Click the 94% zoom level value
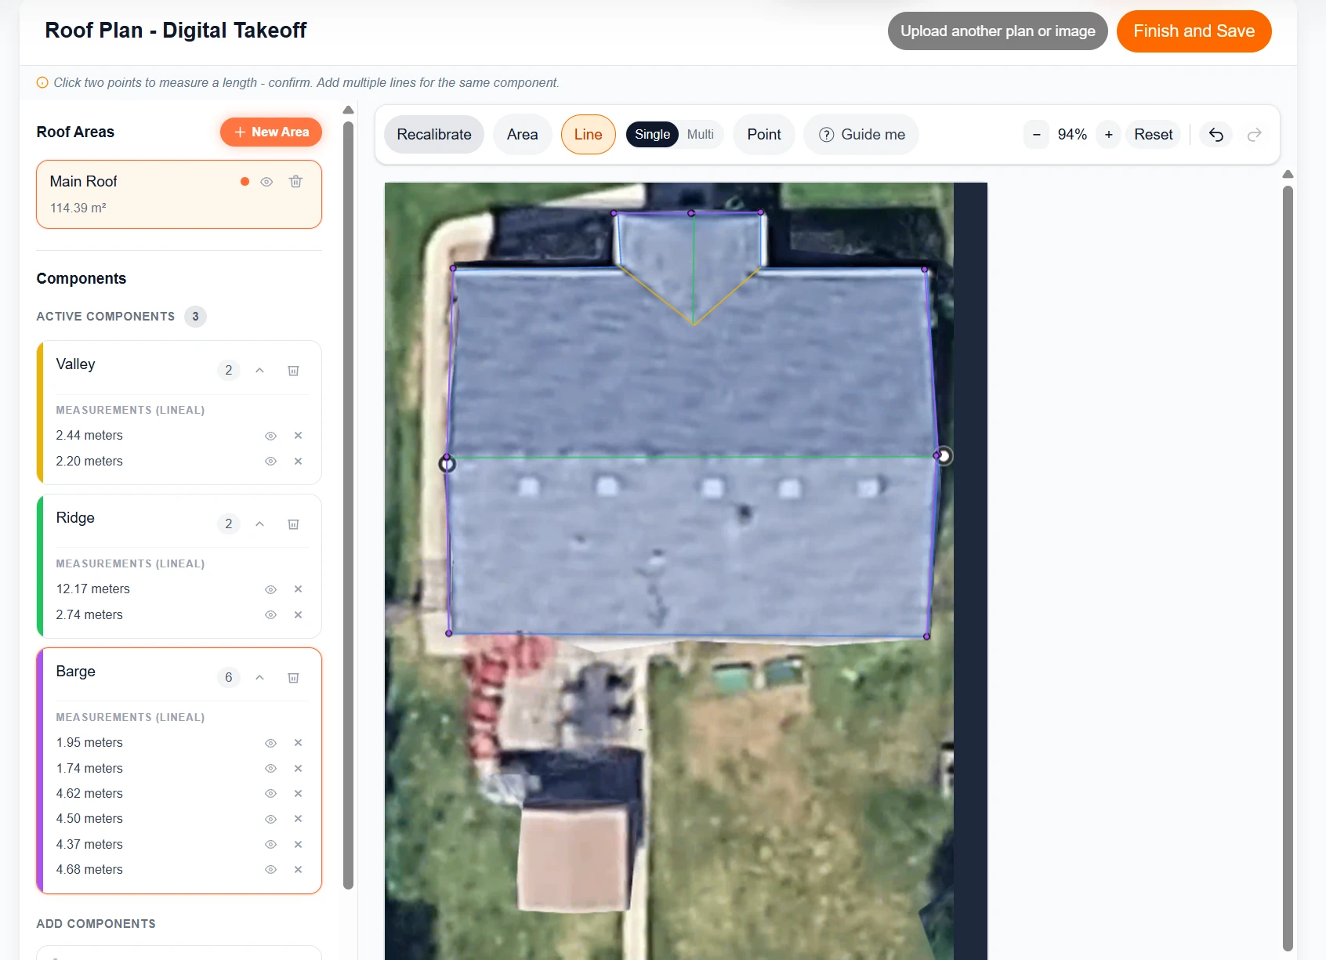The width and height of the screenshot is (1326, 960). click(1072, 135)
